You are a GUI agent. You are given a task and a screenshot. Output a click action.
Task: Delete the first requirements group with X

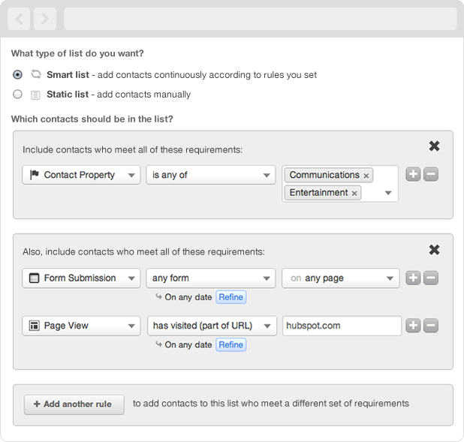tap(434, 146)
